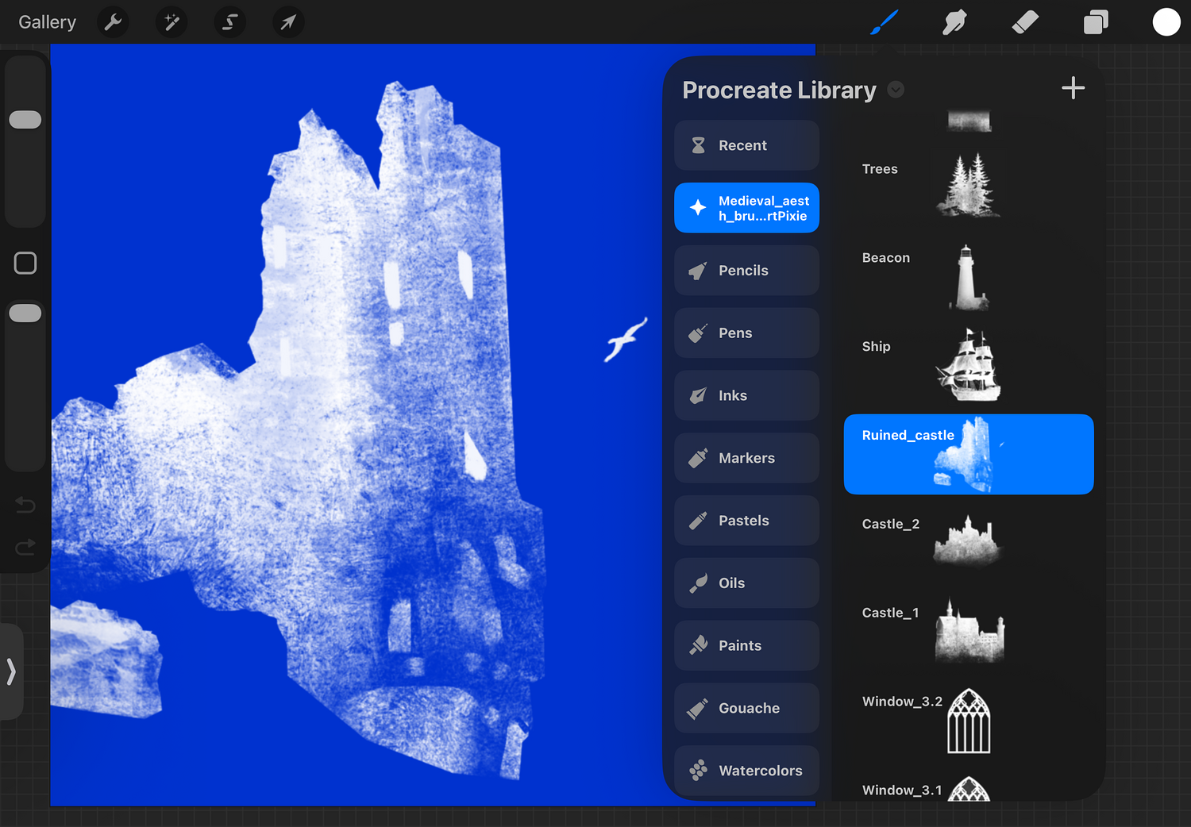Open the Medieval_aesth_bru...rtPixie brush set
The width and height of the screenshot is (1191, 827).
[746, 208]
